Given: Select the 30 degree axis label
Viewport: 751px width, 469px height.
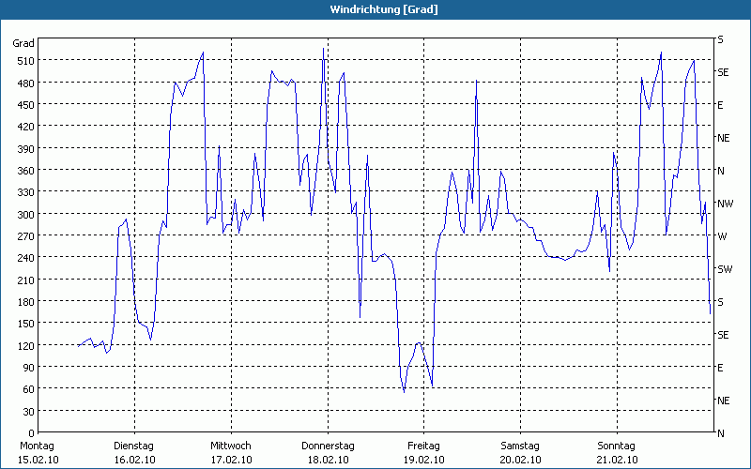Looking at the screenshot, I should (x=29, y=411).
